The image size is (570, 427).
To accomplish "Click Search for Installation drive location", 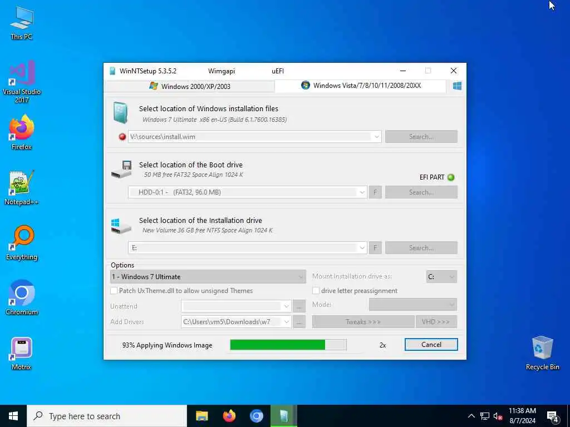I will coord(421,248).
